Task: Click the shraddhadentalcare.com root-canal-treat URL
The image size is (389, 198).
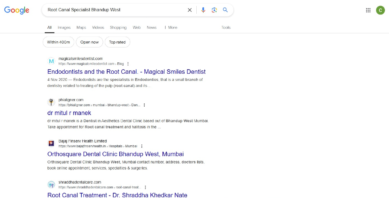Action: [100, 188]
